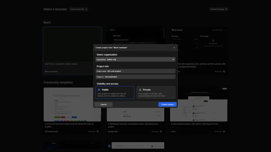Click the Dashboard template name

[113, 131]
